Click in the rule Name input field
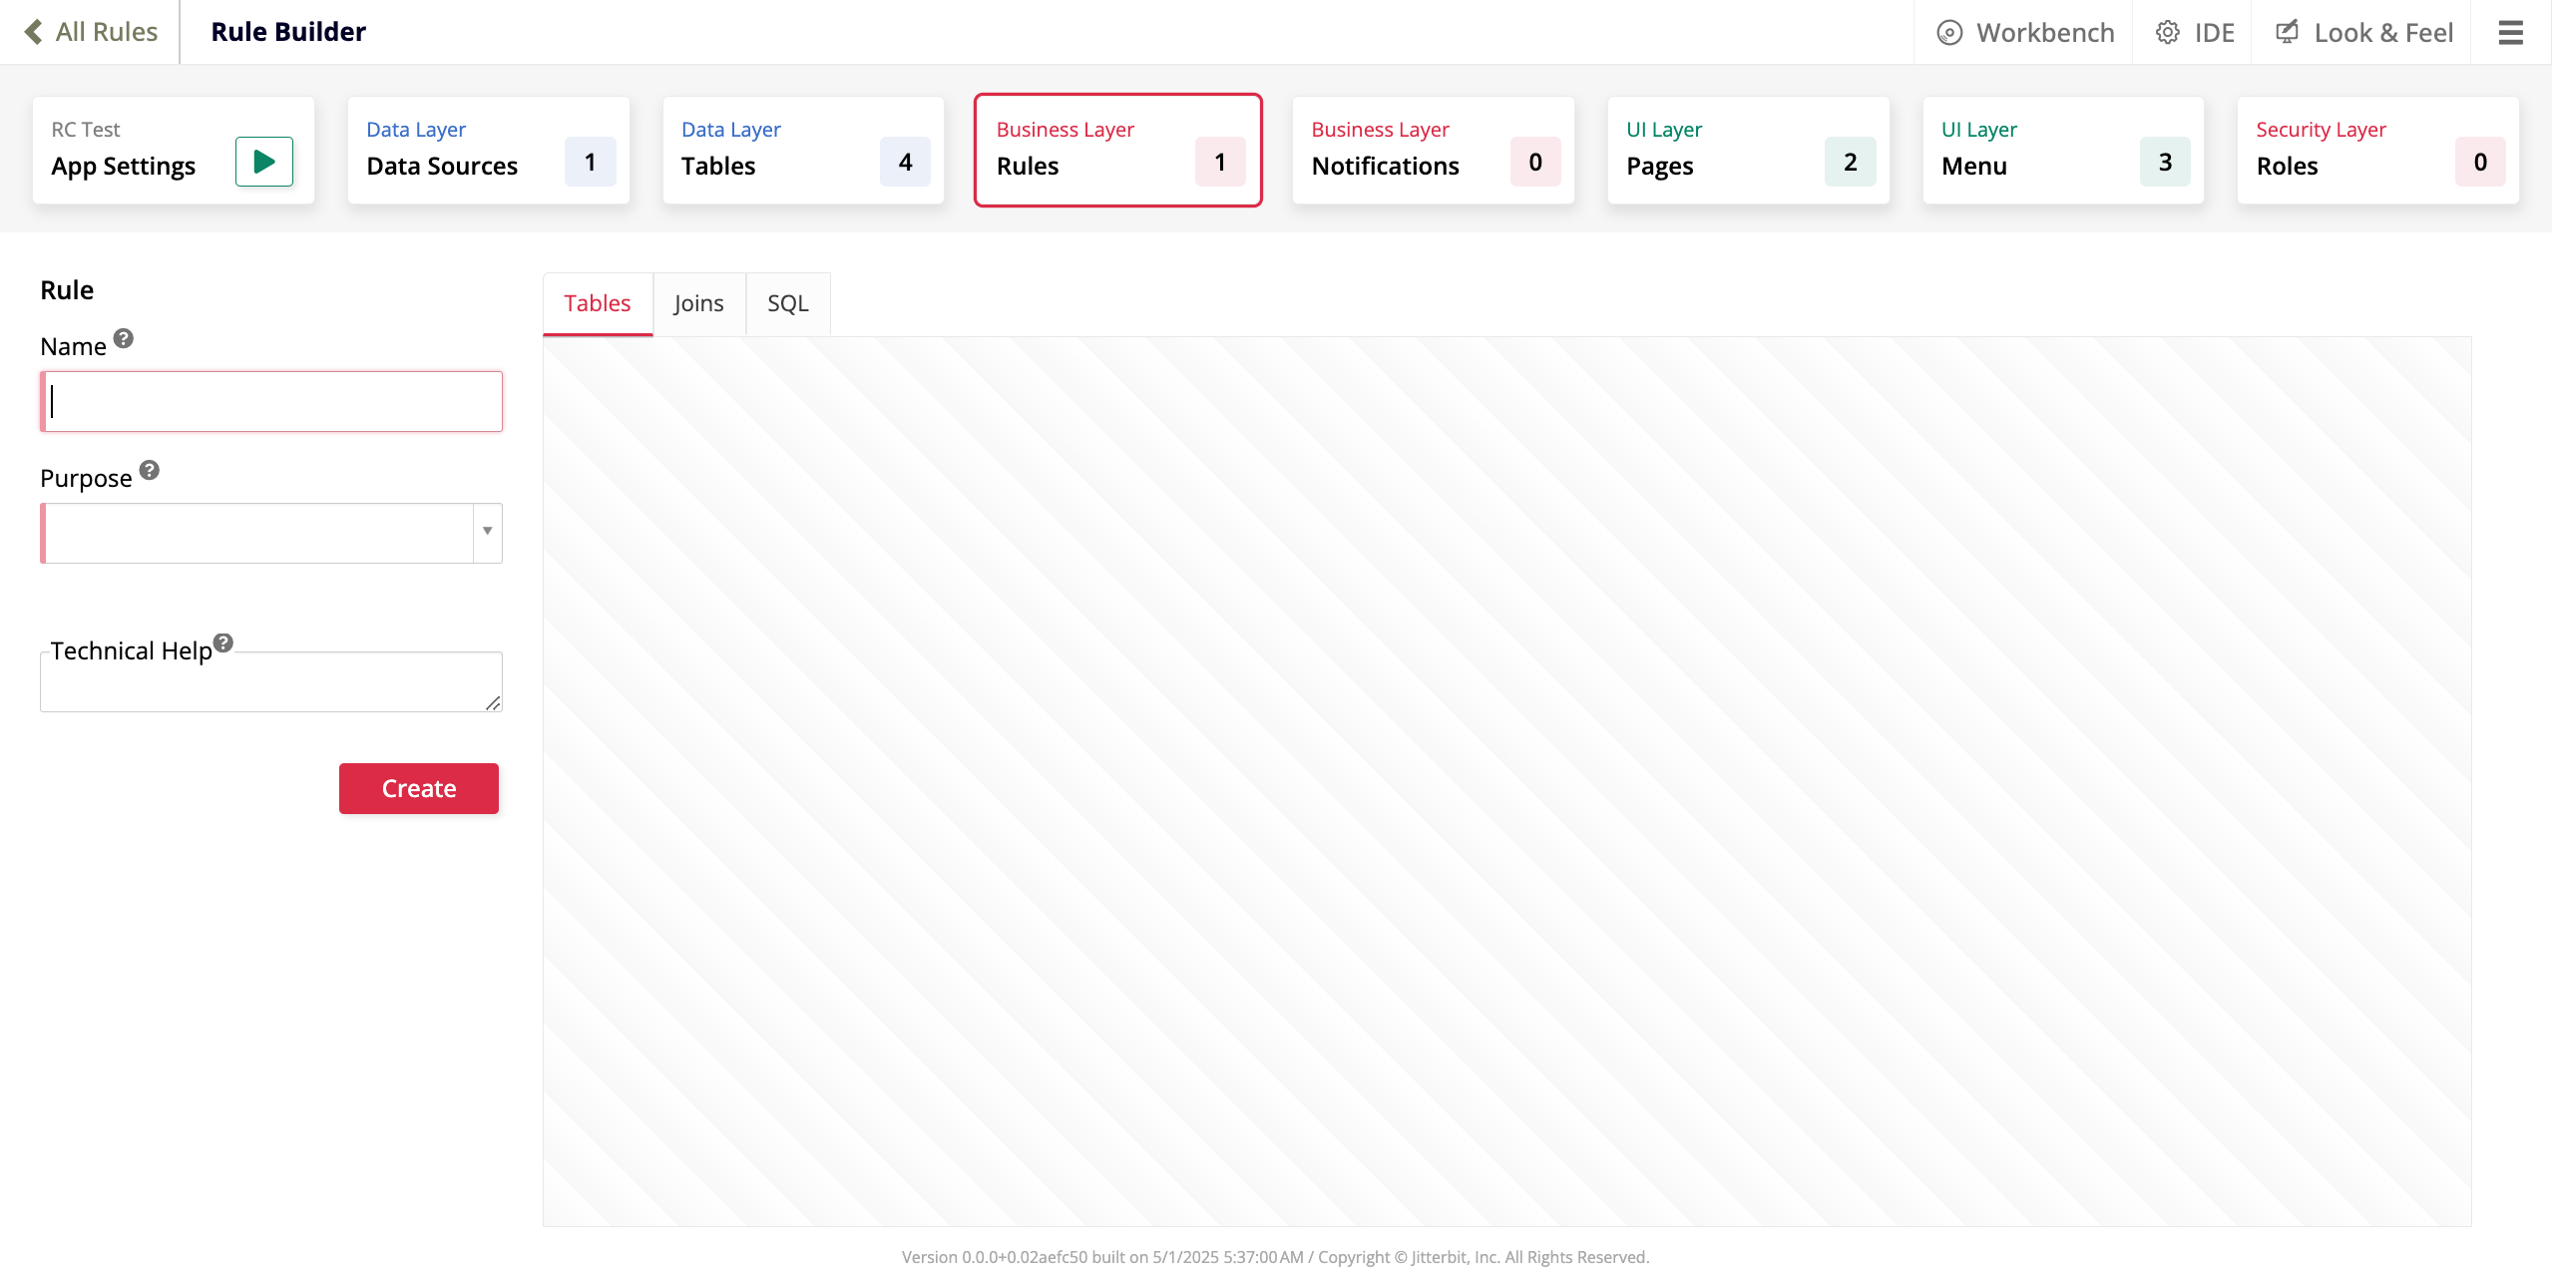The image size is (2552, 1273). 271,402
